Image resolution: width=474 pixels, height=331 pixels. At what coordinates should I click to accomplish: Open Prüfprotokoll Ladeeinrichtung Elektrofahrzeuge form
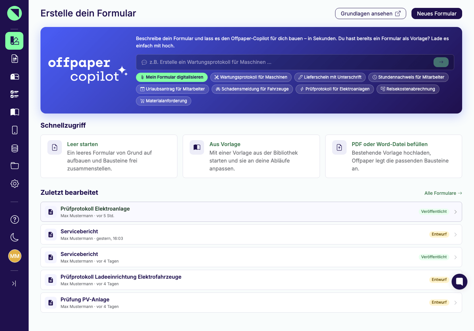251,280
